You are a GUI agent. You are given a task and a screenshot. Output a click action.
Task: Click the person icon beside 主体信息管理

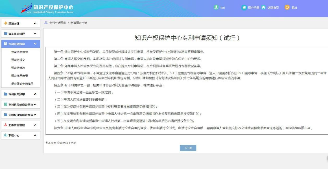tap(5, 125)
